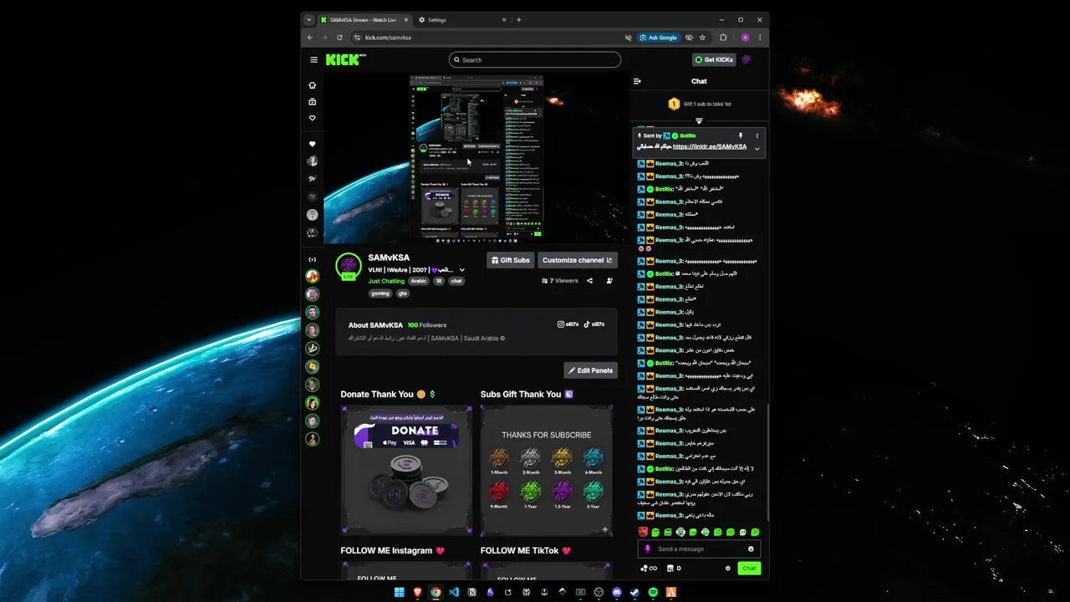Expand the pinned message chevron
1070x602 pixels.
pos(757,149)
